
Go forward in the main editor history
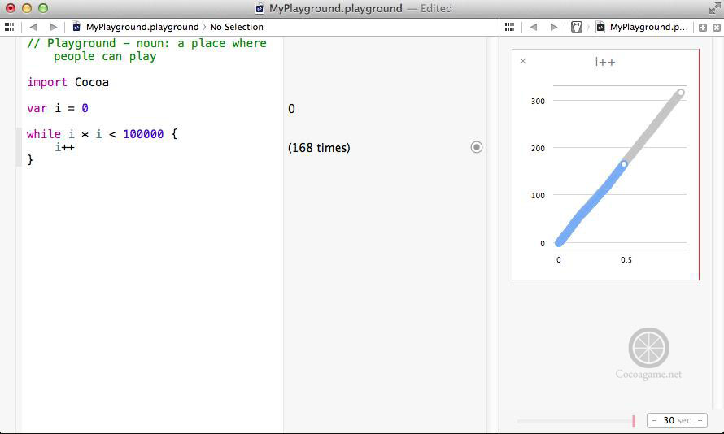pos(54,27)
